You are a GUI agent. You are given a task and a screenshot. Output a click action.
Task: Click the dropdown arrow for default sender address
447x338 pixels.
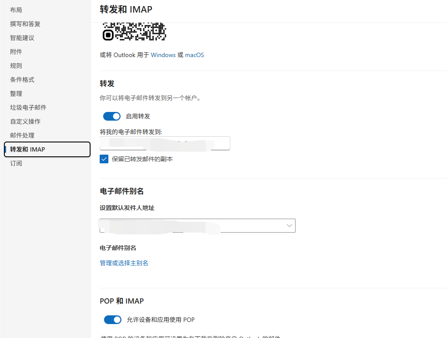coord(289,225)
